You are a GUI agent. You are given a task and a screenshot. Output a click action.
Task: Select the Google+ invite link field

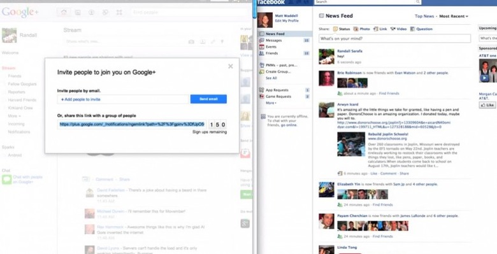tap(132, 125)
